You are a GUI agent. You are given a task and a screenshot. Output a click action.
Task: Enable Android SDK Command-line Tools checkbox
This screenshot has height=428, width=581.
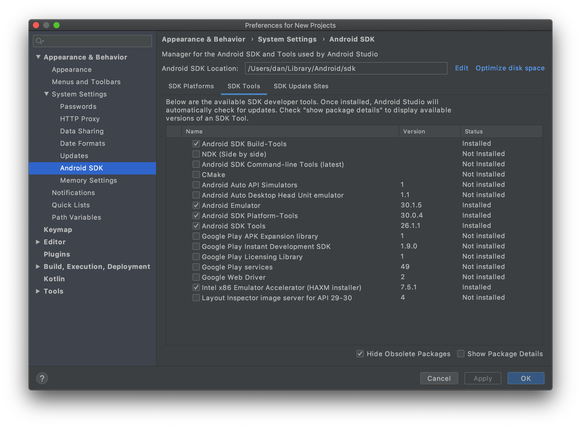pos(195,164)
